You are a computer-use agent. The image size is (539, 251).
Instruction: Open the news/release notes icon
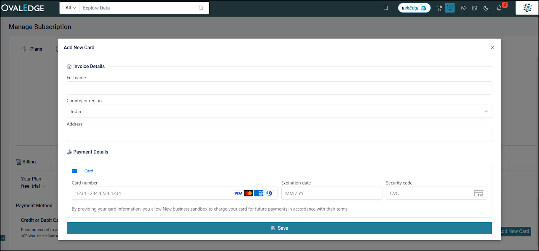click(475, 8)
